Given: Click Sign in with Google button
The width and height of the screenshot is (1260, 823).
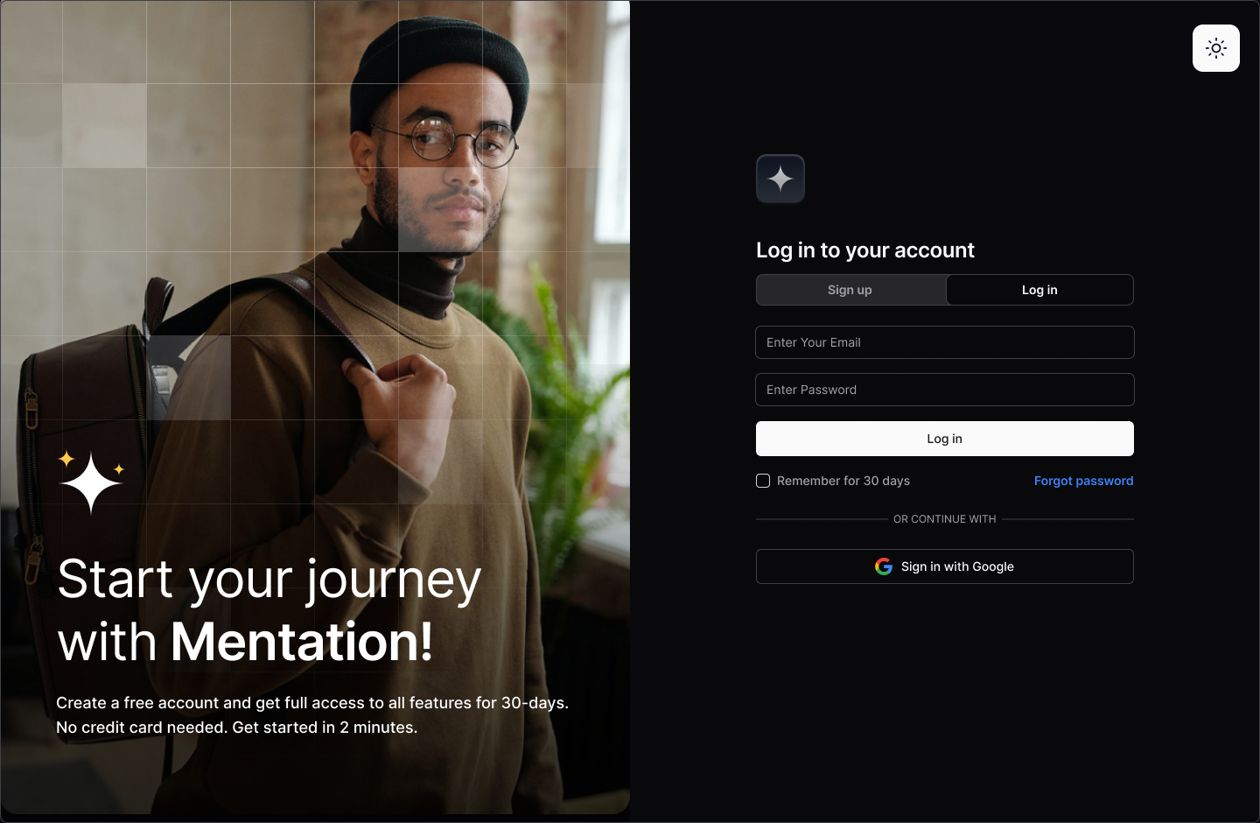Looking at the screenshot, I should (x=945, y=566).
